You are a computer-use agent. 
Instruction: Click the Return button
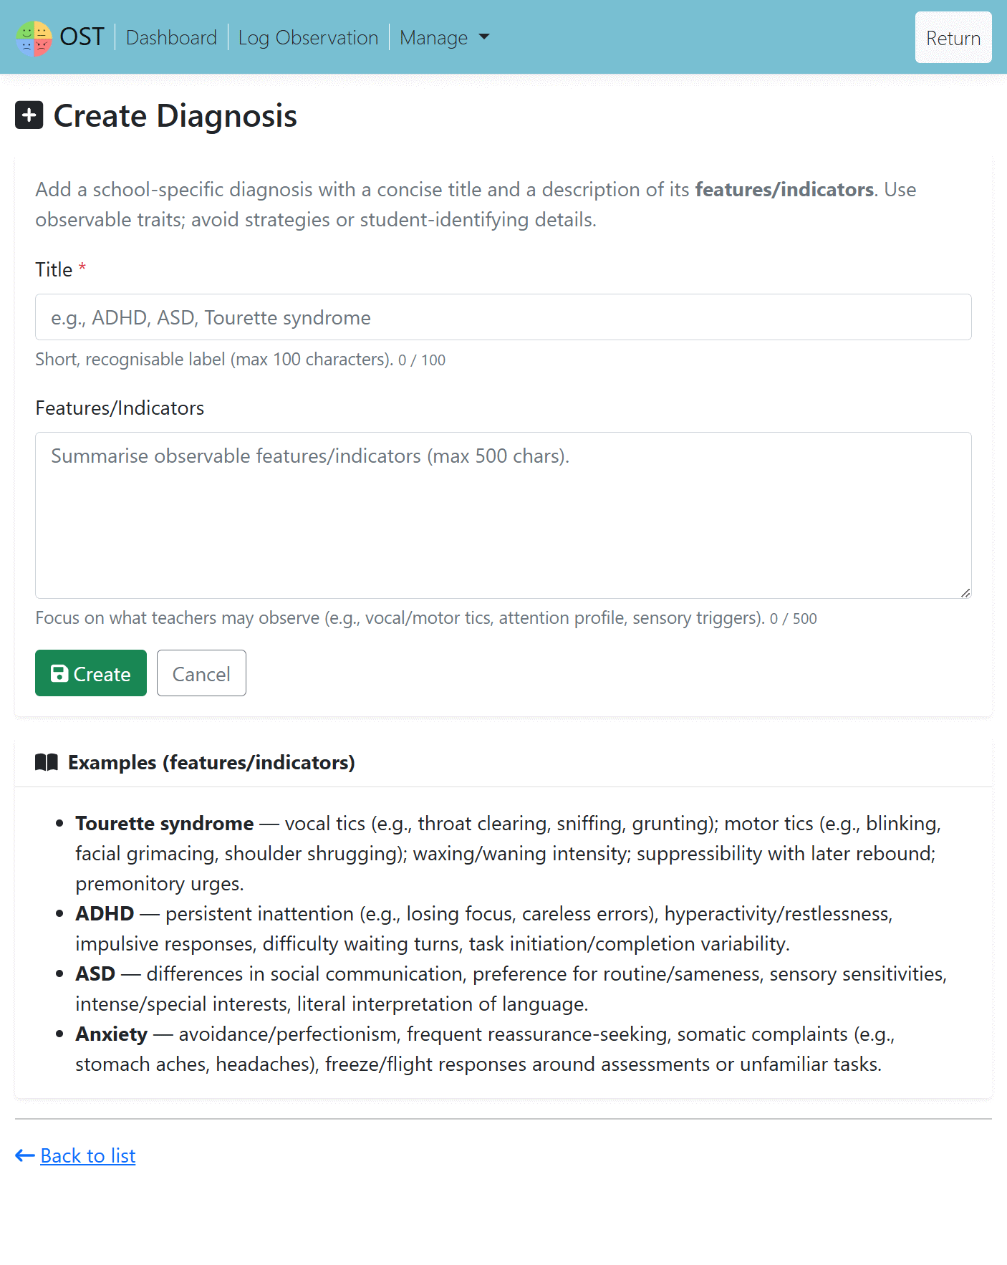(953, 37)
